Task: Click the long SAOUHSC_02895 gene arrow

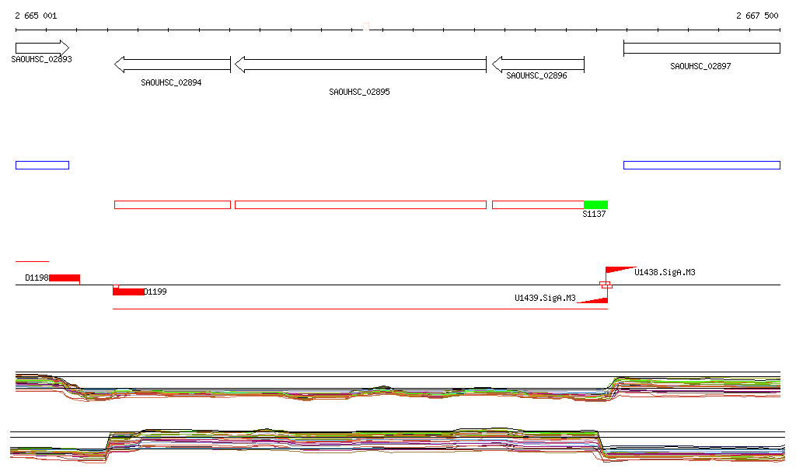Action: pos(360,64)
